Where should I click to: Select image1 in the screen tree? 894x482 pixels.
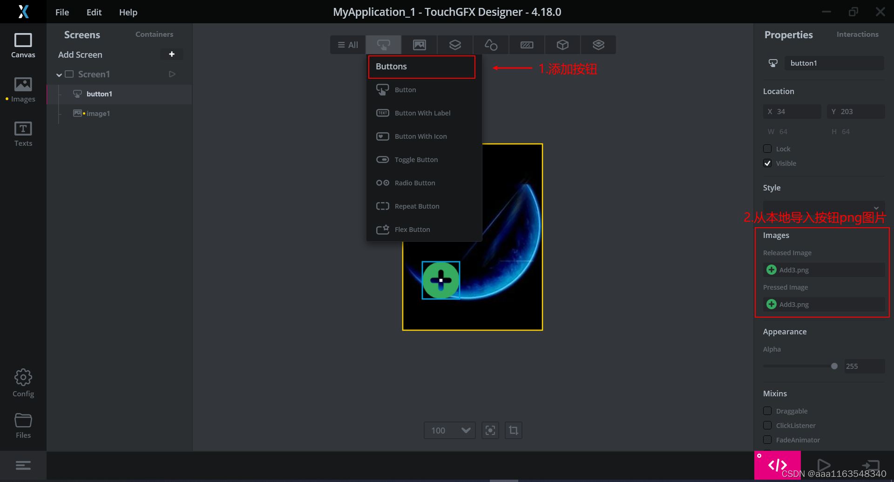[x=119, y=113]
